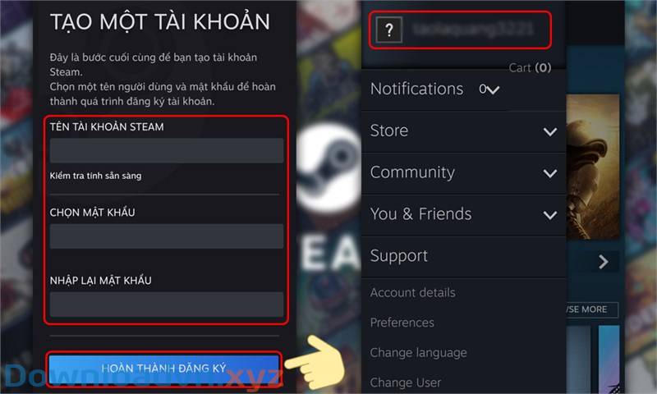Open Preferences
The image size is (657, 394).
click(402, 323)
